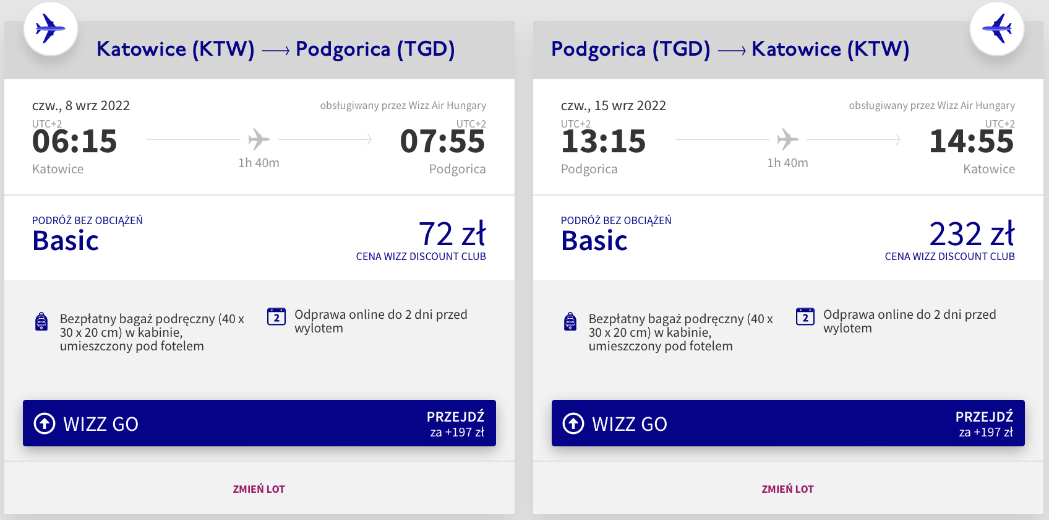Click gray plane icon on 13:15 flight timeline
This screenshot has width=1049, height=520.
click(787, 139)
